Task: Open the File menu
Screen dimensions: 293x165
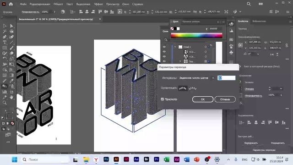Action: [x=23, y=4]
